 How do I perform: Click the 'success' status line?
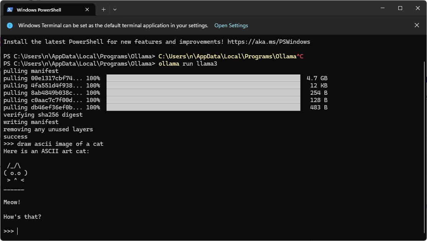tap(15, 137)
